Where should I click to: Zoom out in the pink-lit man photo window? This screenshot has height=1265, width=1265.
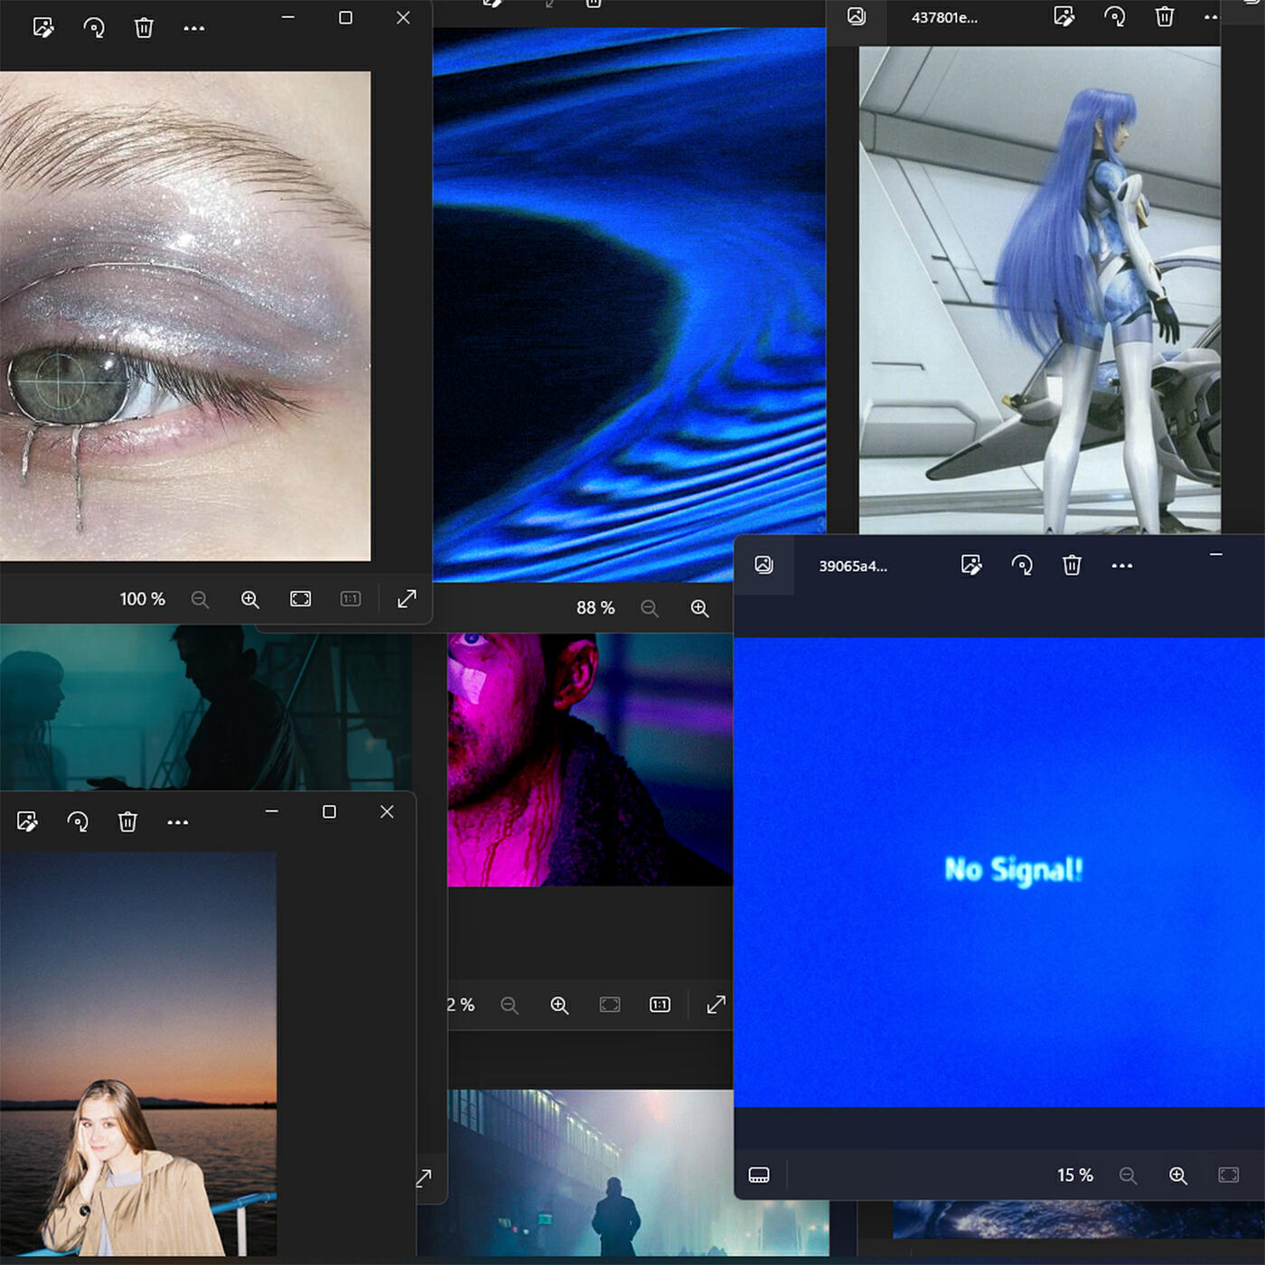click(x=510, y=1006)
